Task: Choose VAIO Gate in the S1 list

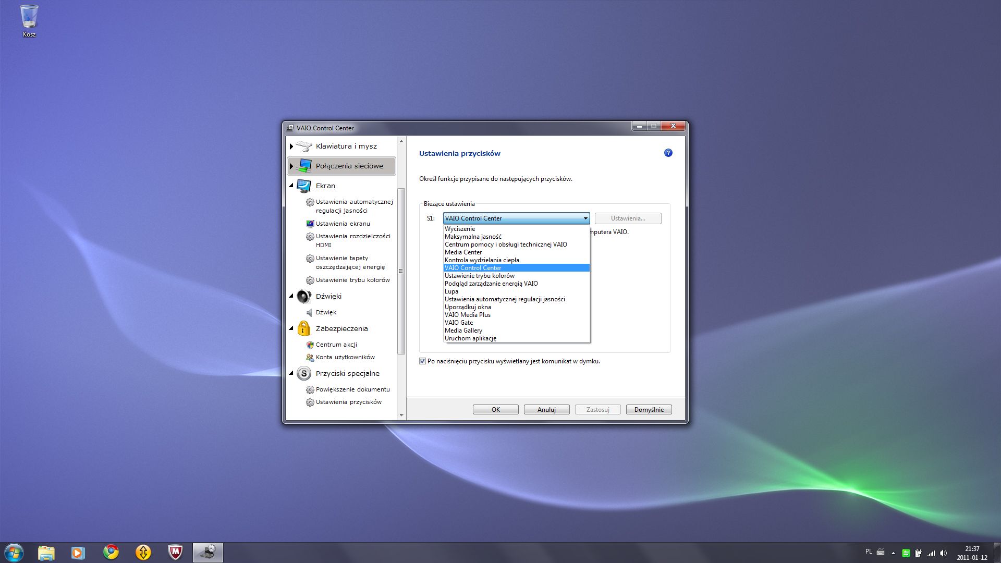Action: pos(516,323)
